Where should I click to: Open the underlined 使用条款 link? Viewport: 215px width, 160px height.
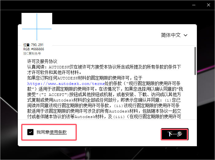(58, 132)
